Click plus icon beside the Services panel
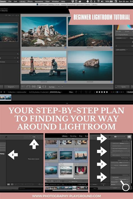Image resolution: width=133 pixels, height=199 pixels. pos(18,62)
